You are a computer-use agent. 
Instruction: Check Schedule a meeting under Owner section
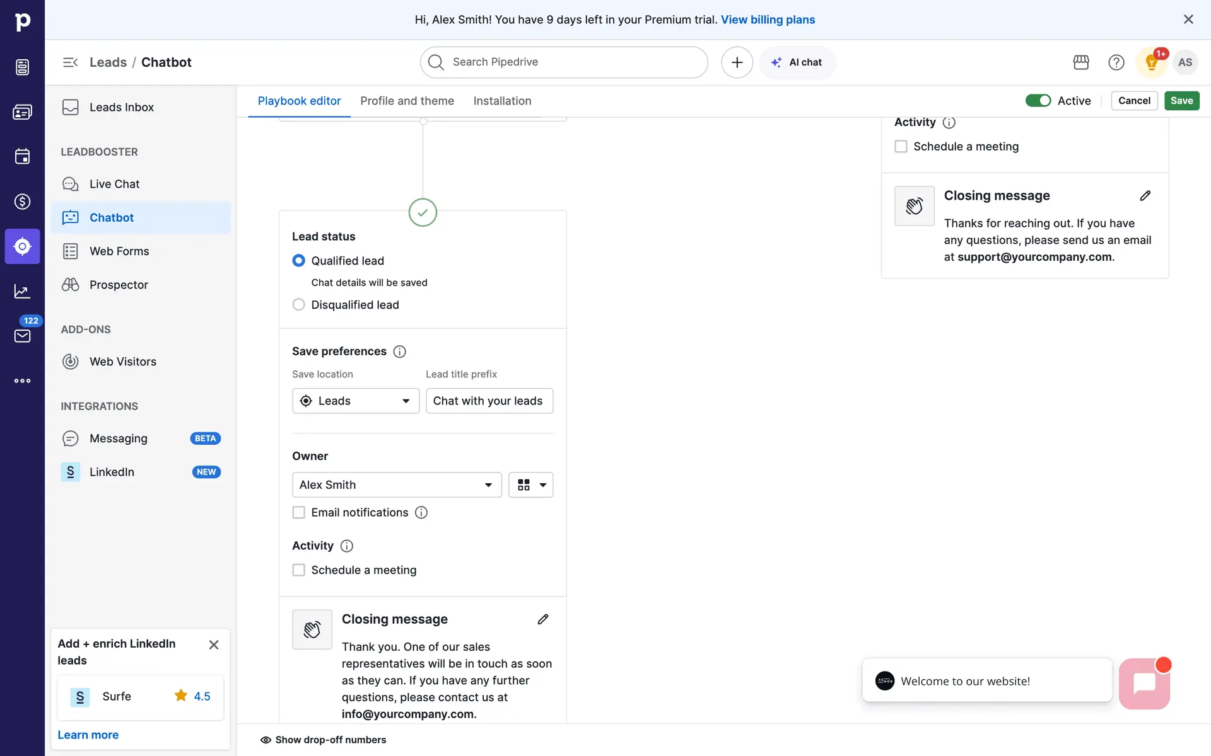(299, 570)
